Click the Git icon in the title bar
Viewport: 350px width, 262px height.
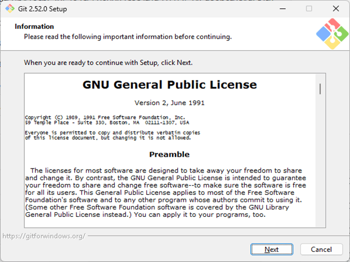[x=10, y=8]
